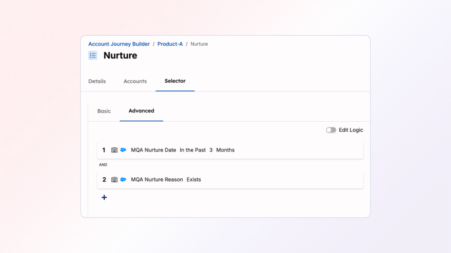Enable the Edit Logic toggle
The height and width of the screenshot is (253, 451).
click(331, 130)
